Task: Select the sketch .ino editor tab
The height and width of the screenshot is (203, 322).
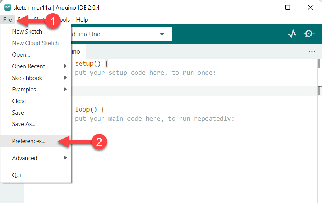Action: [x=78, y=51]
